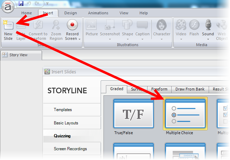The width and height of the screenshot is (230, 160).
Task: Click the Redo arrow in quick access toolbar
Action: click(37, 3)
